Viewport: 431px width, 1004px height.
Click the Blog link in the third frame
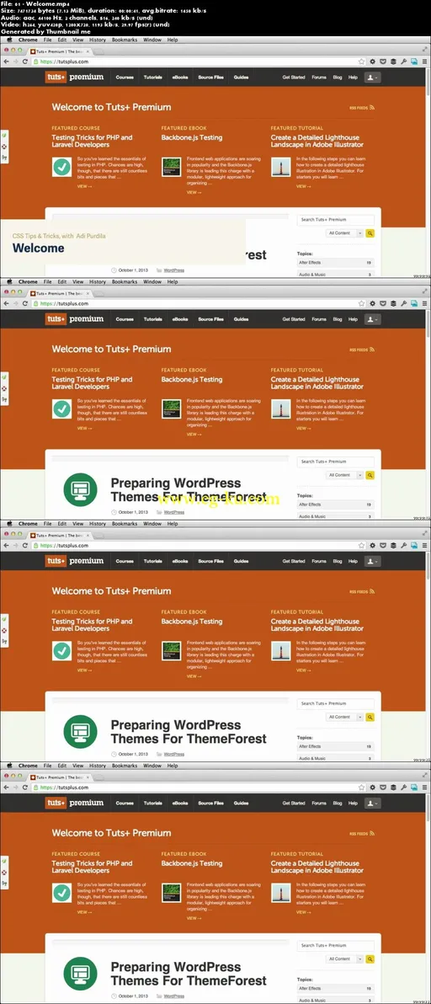pos(338,561)
